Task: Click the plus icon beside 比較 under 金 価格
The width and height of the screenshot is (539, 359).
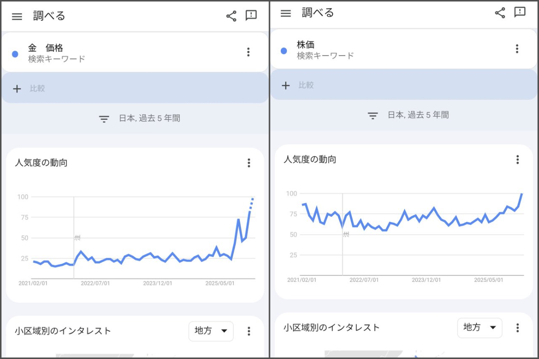Action: 17,88
